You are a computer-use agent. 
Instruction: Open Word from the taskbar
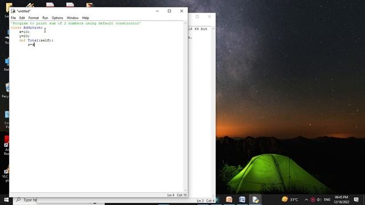242,200
